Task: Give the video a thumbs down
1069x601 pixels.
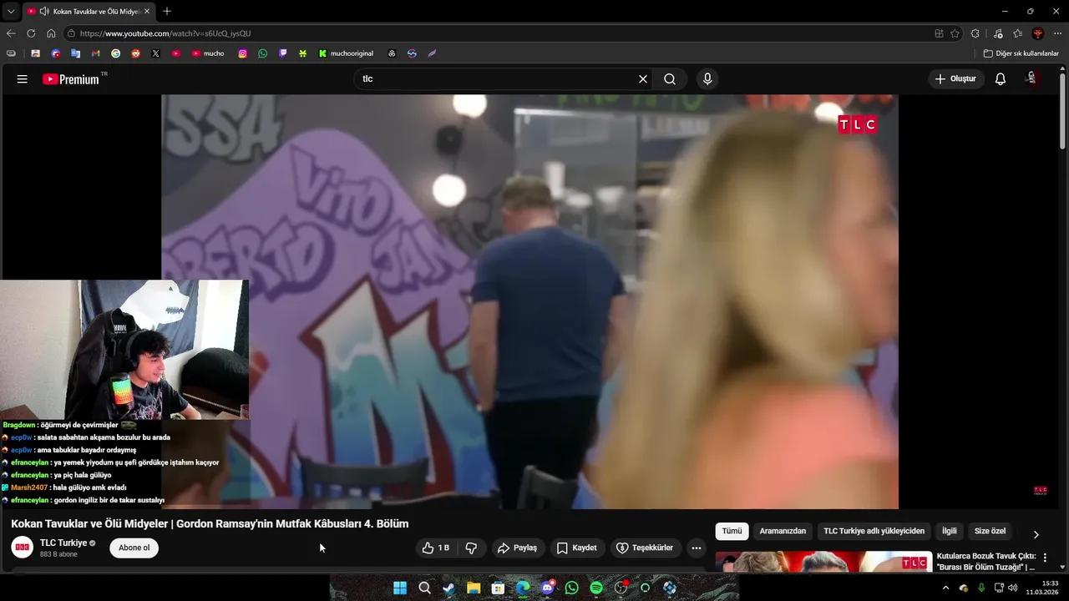Action: 471,548
